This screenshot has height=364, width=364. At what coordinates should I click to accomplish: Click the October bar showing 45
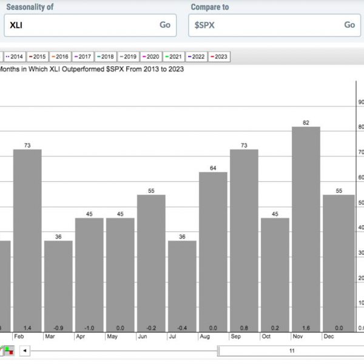point(275,275)
